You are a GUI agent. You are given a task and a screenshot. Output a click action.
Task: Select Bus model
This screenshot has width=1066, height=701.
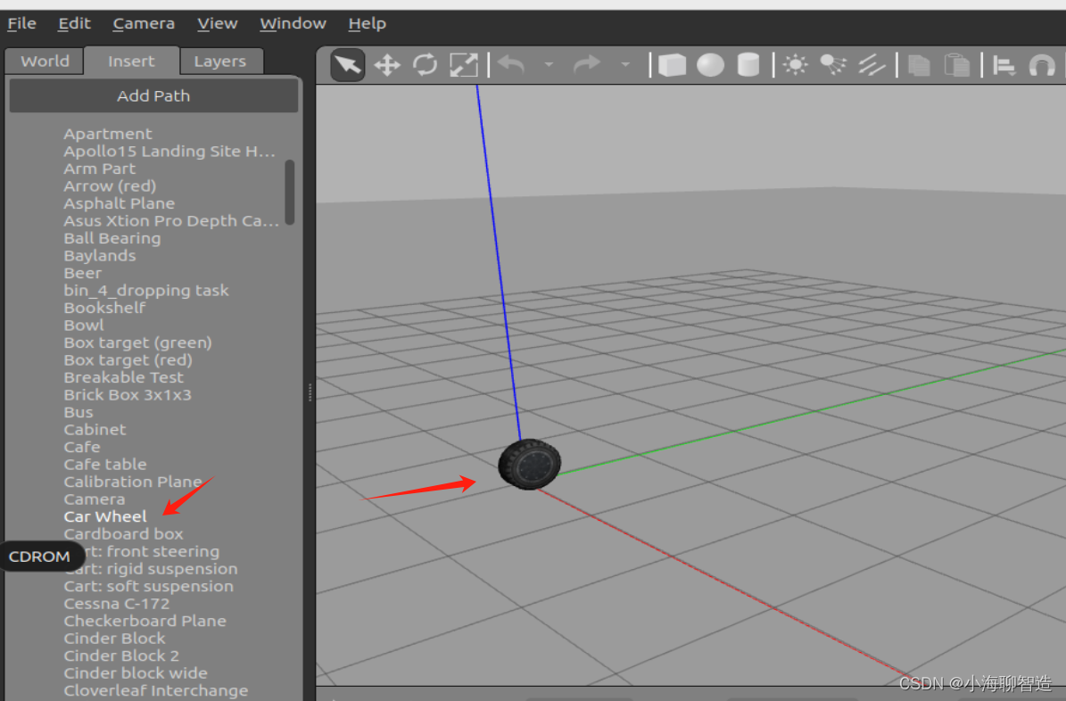pyautogui.click(x=79, y=412)
